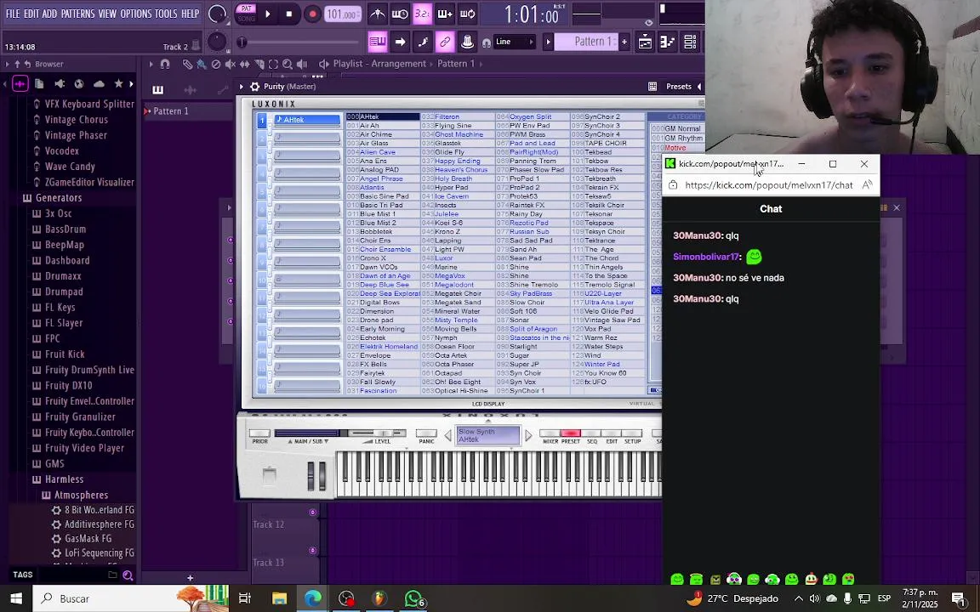Toggle Pat/Song mode switch
The image size is (980, 612).
click(x=246, y=14)
